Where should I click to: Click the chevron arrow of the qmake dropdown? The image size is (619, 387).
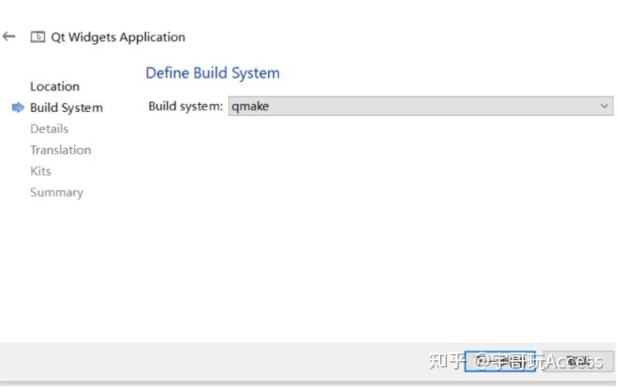pos(604,106)
